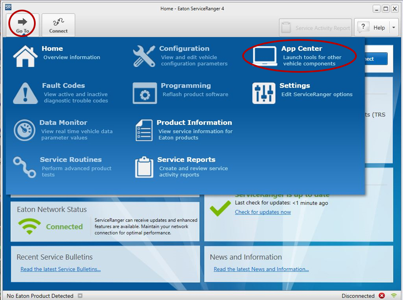Click 'Edit ServiceRanger options' description
The image size is (403, 300).
[317, 95]
